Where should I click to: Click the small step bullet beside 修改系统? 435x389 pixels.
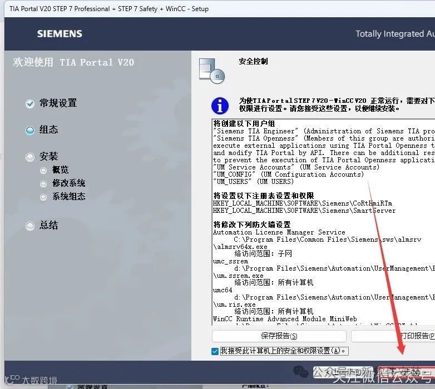[x=43, y=183]
